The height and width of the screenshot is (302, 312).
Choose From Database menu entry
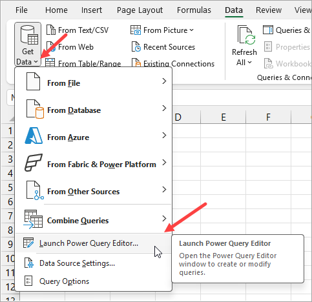pos(94,109)
